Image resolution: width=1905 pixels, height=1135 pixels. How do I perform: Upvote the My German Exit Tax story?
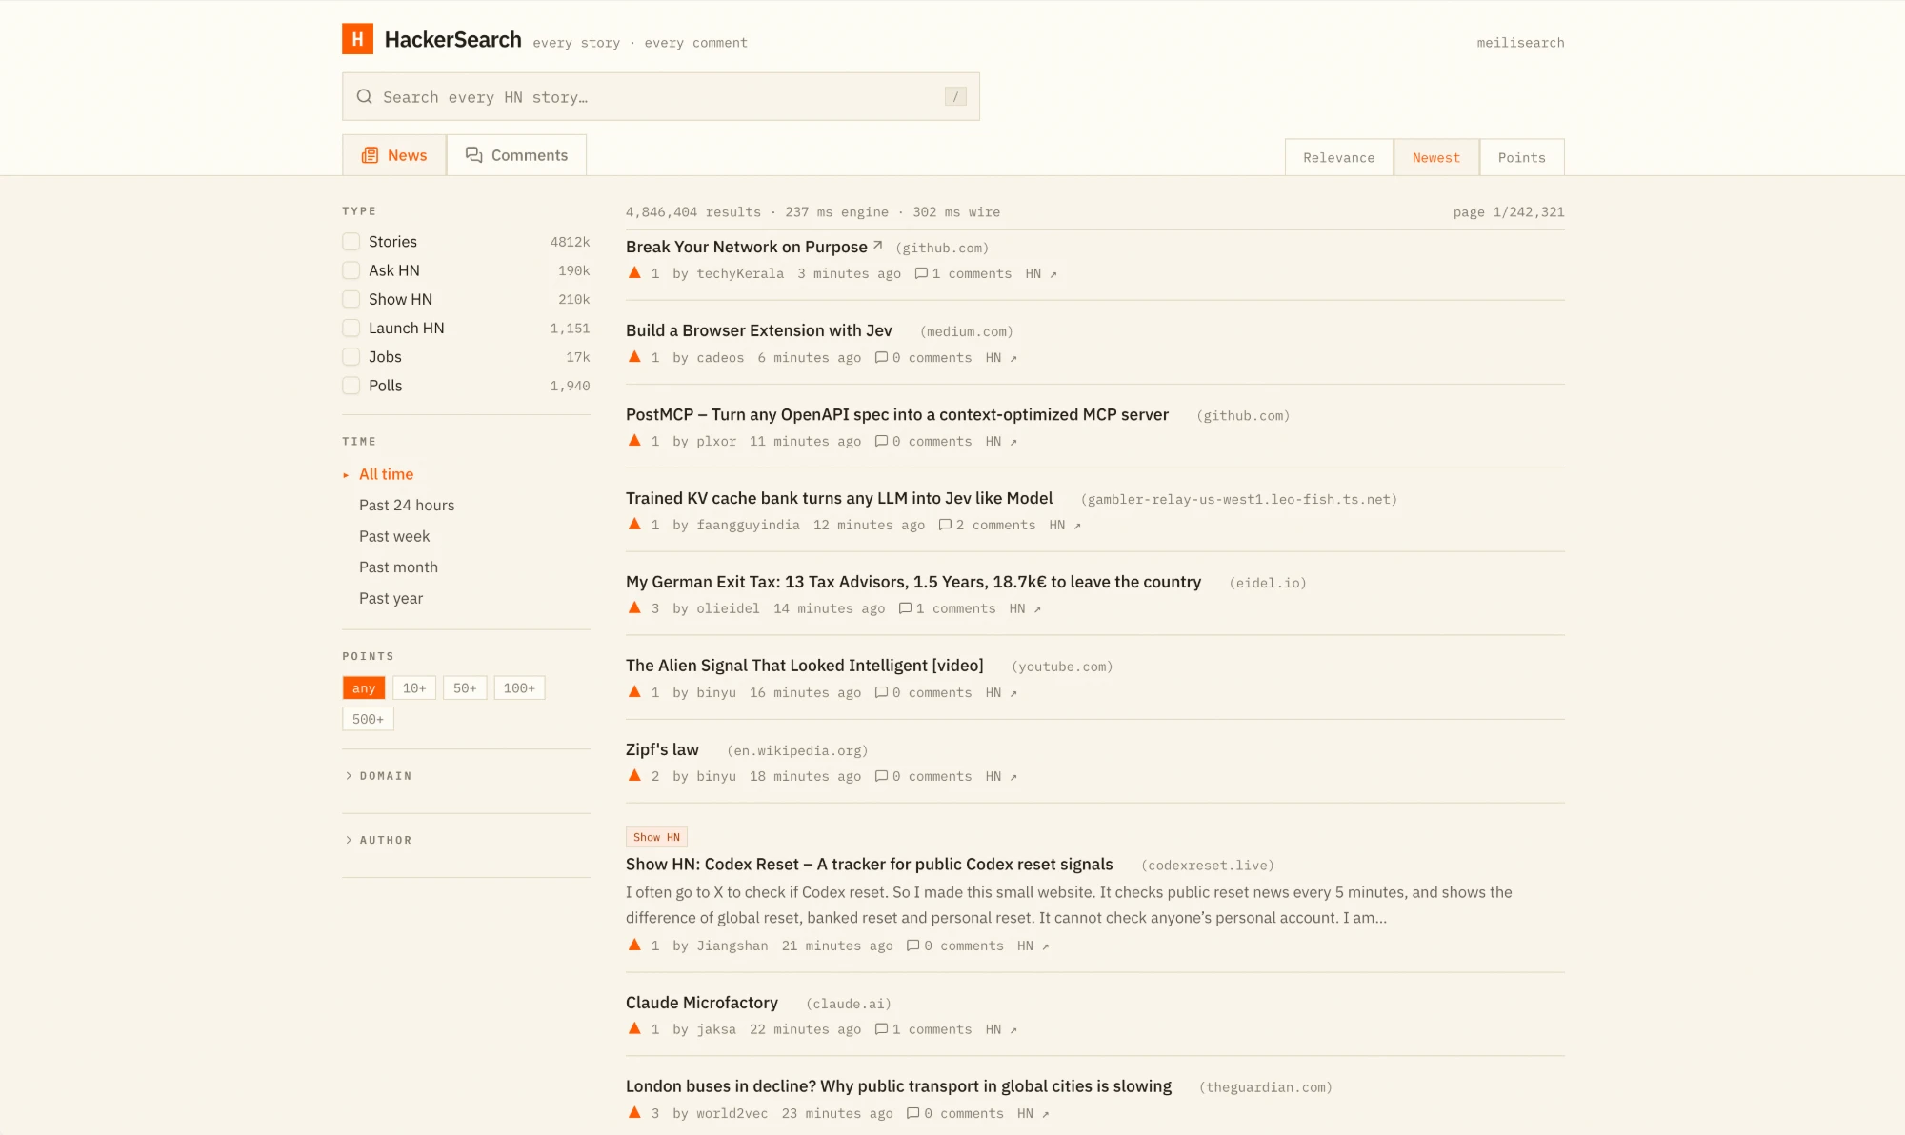[x=634, y=608]
